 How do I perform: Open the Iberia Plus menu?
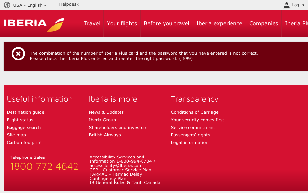[x=297, y=23]
